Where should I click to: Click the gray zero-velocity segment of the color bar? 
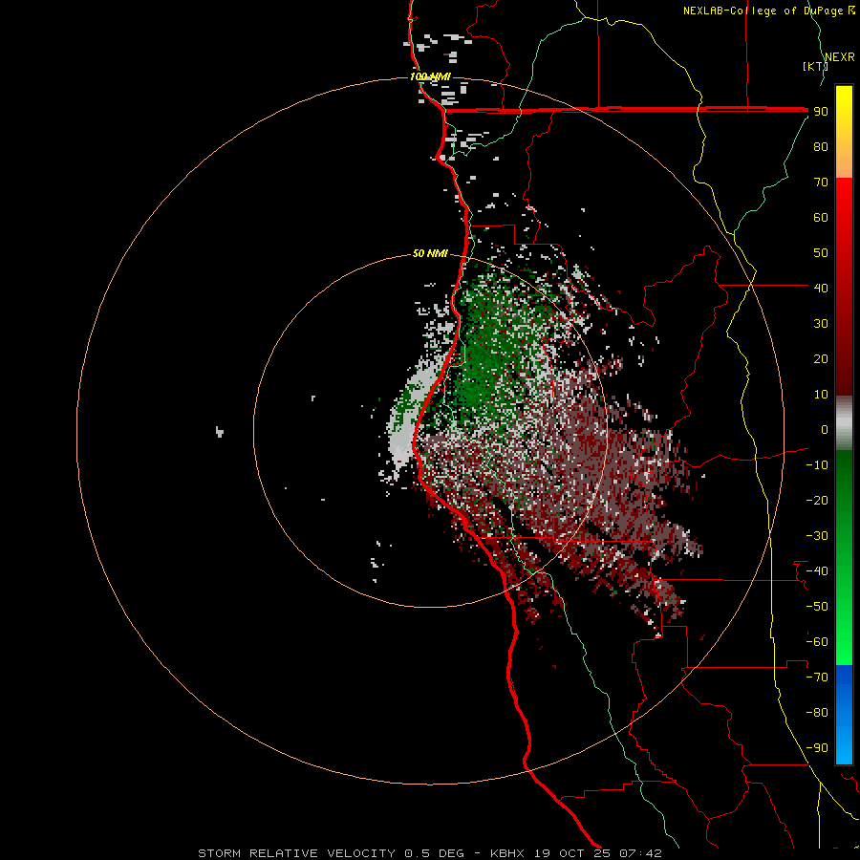tap(844, 423)
